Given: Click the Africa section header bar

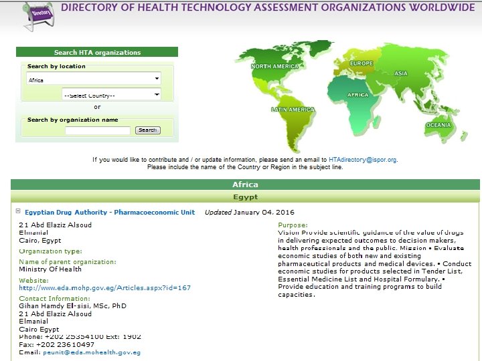Looking at the screenshot, I should [x=245, y=185].
